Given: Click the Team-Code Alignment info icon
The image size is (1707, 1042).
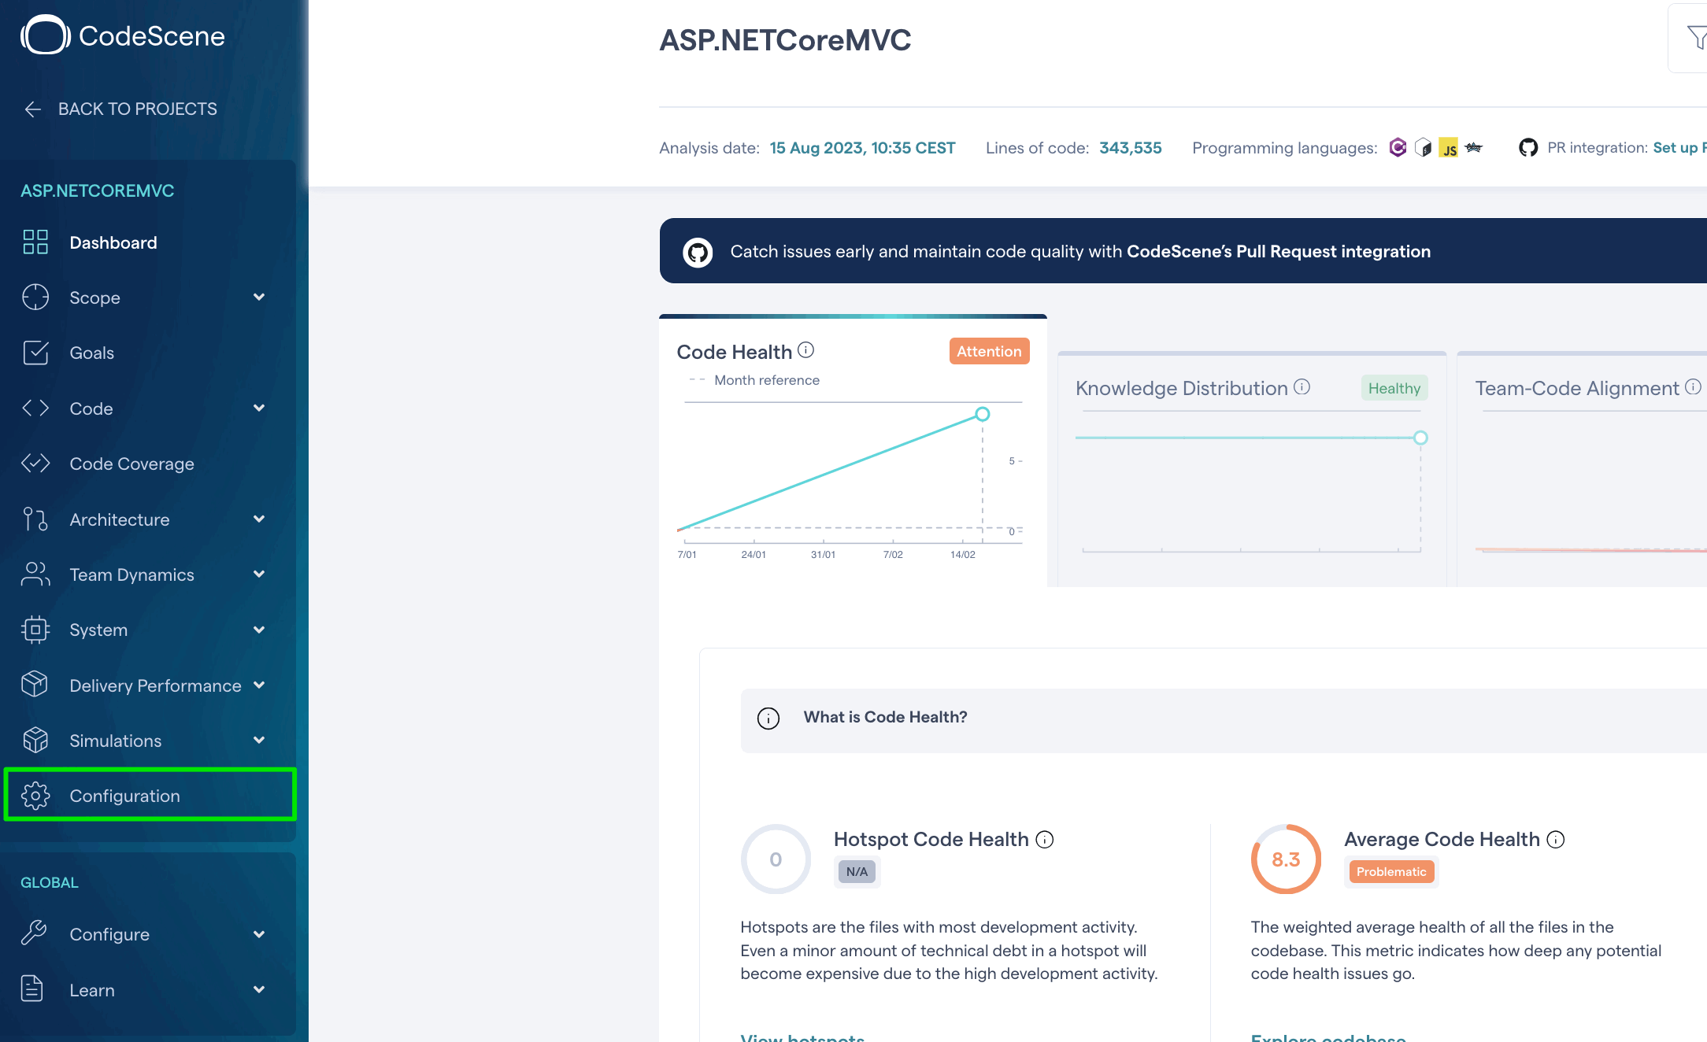Looking at the screenshot, I should coord(1693,386).
